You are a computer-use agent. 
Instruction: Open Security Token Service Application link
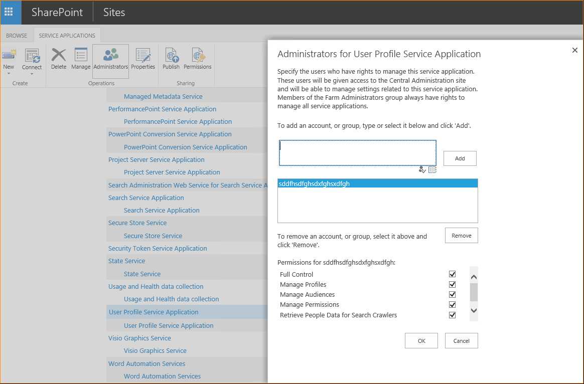[158, 249]
